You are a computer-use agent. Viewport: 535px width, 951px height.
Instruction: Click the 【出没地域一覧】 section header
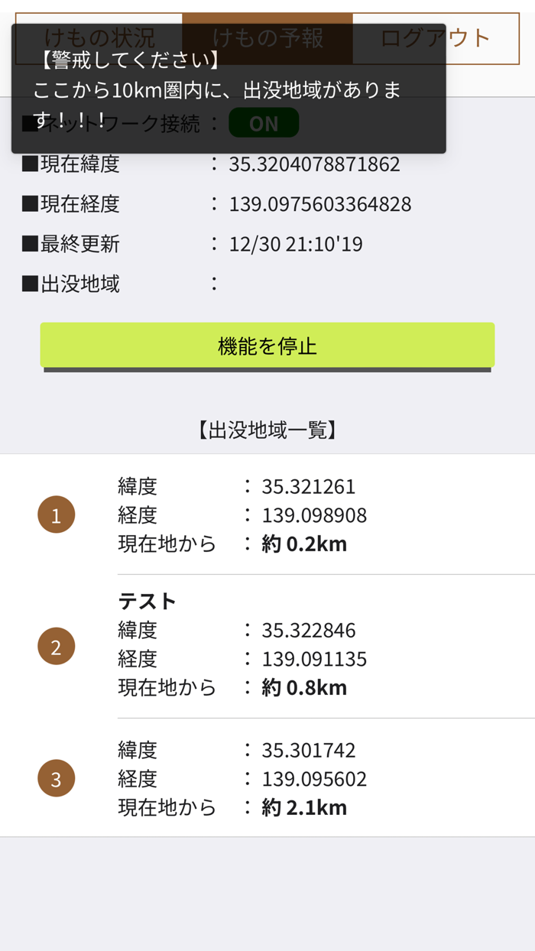[x=267, y=428]
